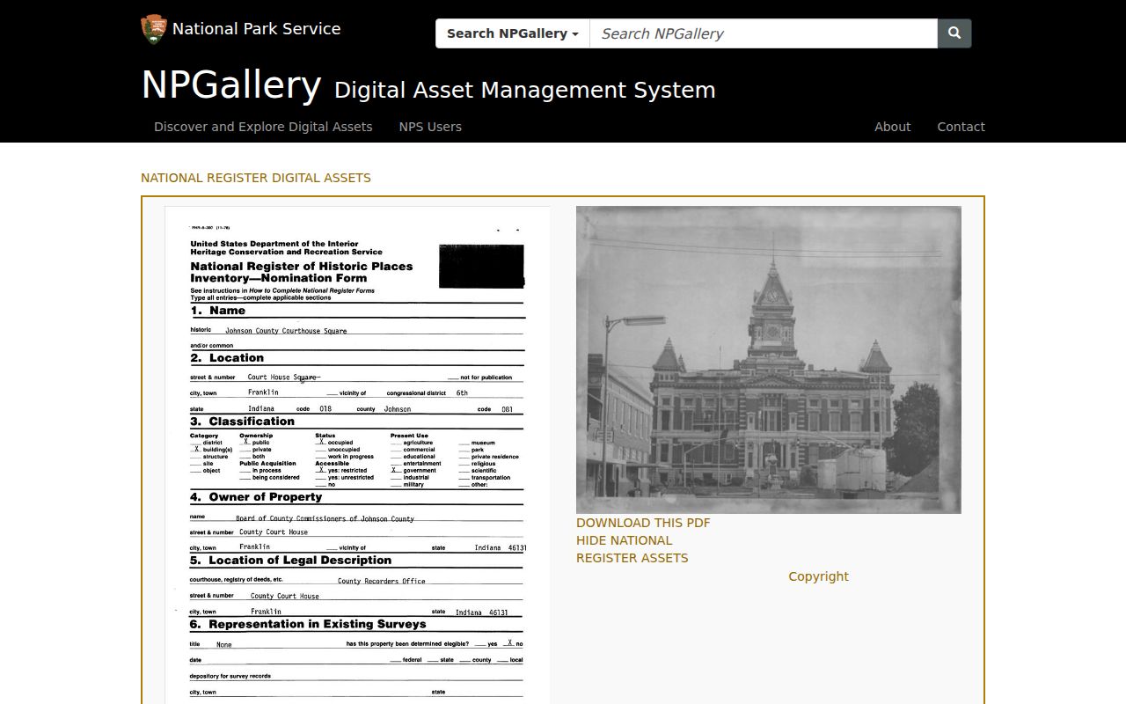Image resolution: width=1126 pixels, height=704 pixels.
Task: Open National Register Digital Assets link
Action: click(x=256, y=178)
